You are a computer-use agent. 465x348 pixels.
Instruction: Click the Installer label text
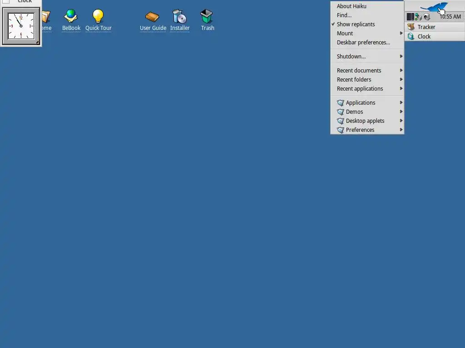pyautogui.click(x=180, y=28)
